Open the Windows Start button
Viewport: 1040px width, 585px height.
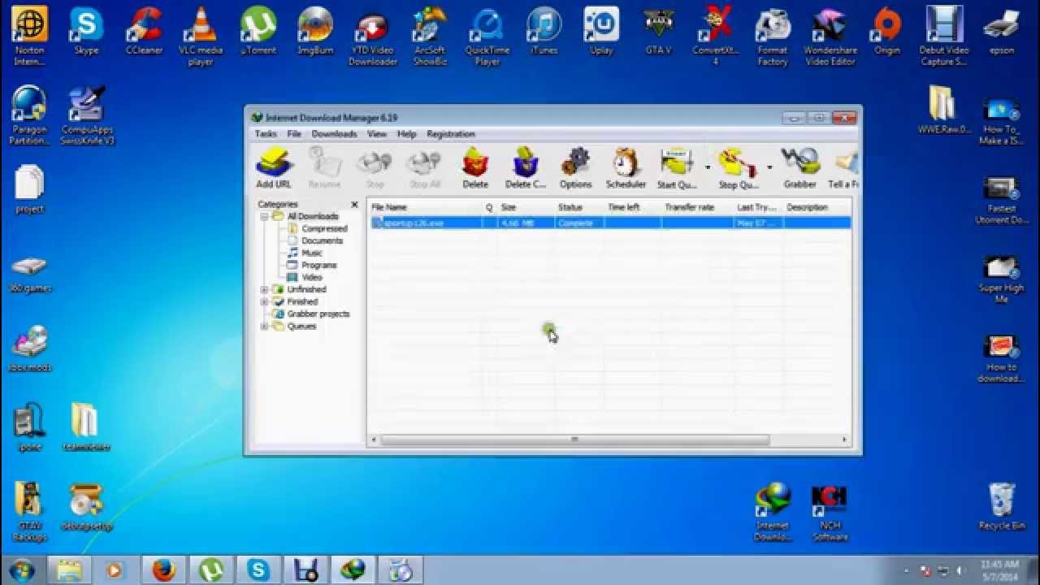22,570
